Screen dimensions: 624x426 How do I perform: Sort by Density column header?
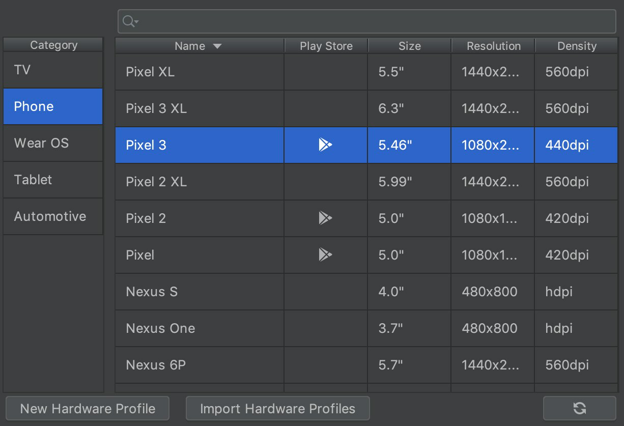pos(577,46)
